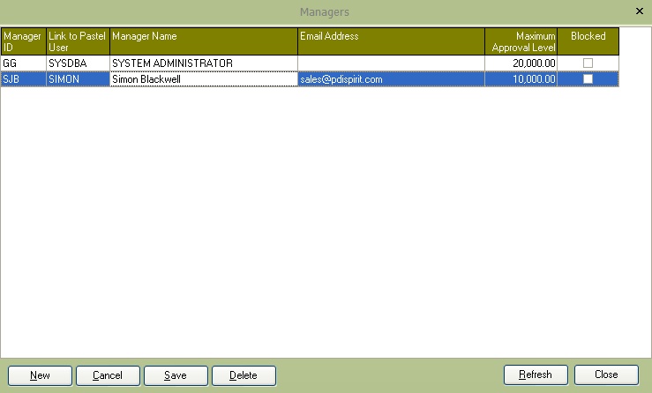Image resolution: width=652 pixels, height=393 pixels.
Task: Toggle Blocked checkbox for SYSTEM ADMINISTRATOR
Action: click(x=588, y=63)
